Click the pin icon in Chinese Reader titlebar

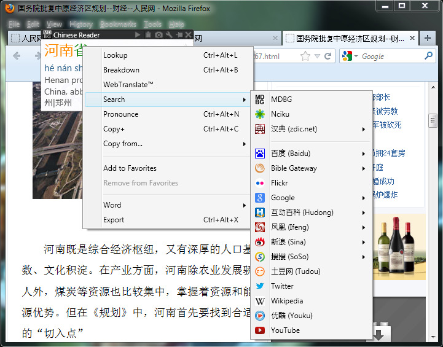[179, 35]
